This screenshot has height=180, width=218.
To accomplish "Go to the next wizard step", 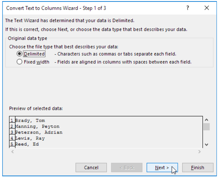I will (x=162, y=167).
